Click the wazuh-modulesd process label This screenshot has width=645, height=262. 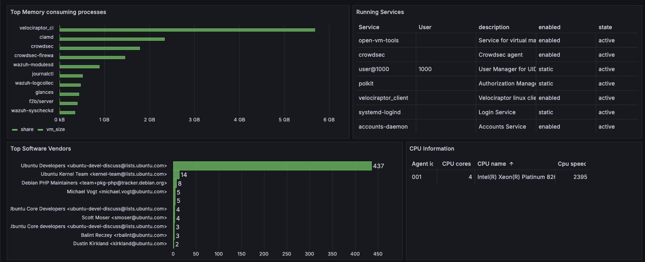pyautogui.click(x=34, y=65)
